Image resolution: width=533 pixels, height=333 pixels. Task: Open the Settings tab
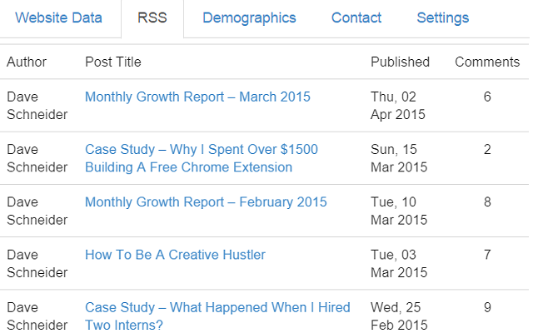click(x=442, y=17)
